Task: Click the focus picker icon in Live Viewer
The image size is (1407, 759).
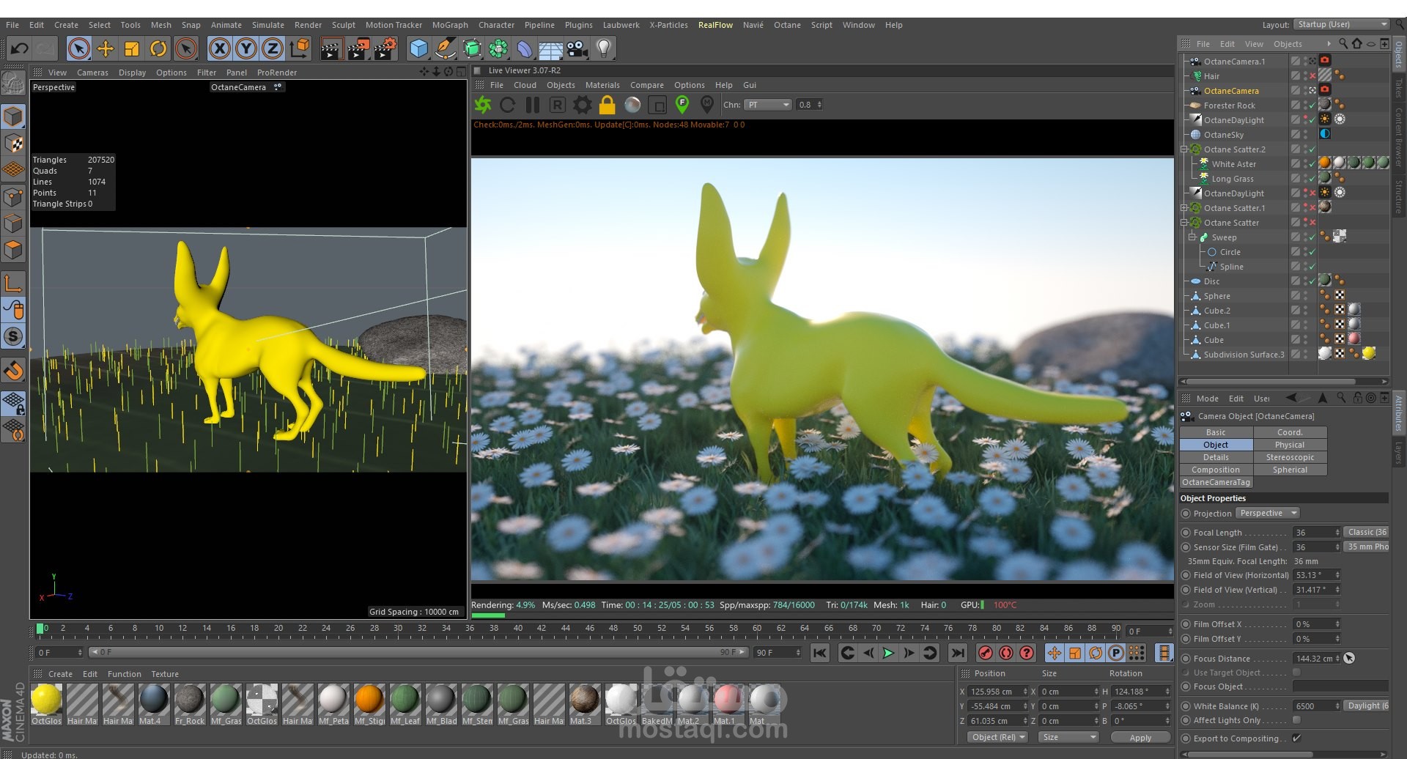Action: click(x=681, y=105)
